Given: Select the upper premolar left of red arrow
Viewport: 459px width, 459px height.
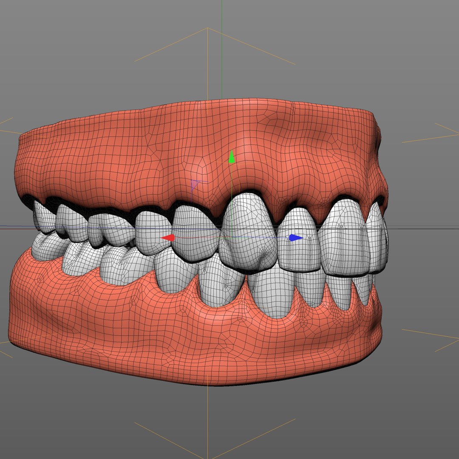Looking at the screenshot, I should (153, 233).
